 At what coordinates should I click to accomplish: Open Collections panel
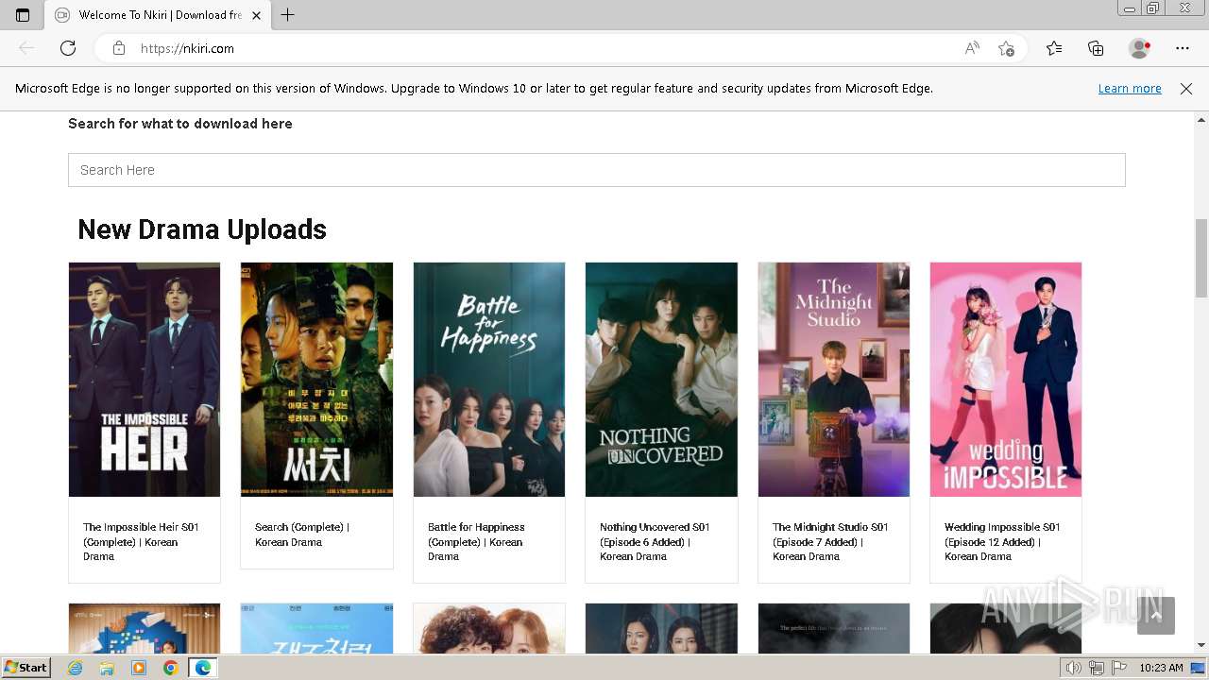pyautogui.click(x=1096, y=48)
